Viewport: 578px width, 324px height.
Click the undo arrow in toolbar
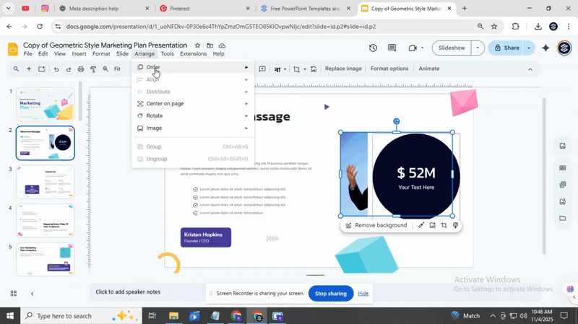point(56,69)
